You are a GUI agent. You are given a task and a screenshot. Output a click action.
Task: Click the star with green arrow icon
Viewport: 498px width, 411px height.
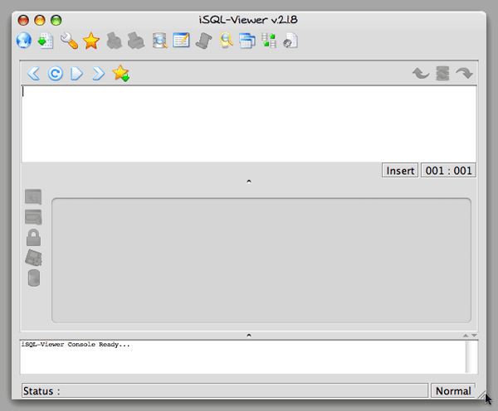pyautogui.click(x=120, y=73)
